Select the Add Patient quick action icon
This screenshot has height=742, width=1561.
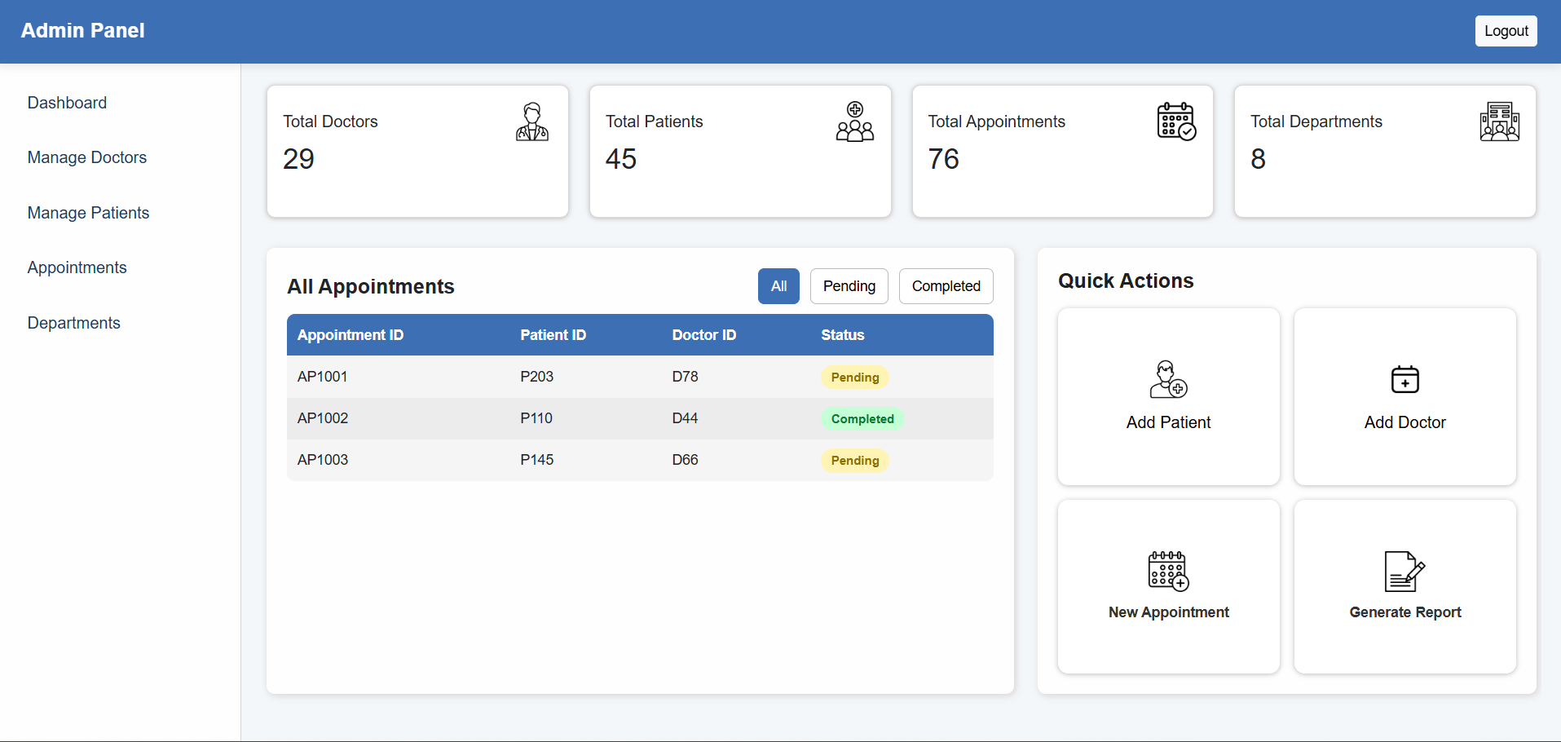pos(1167,380)
